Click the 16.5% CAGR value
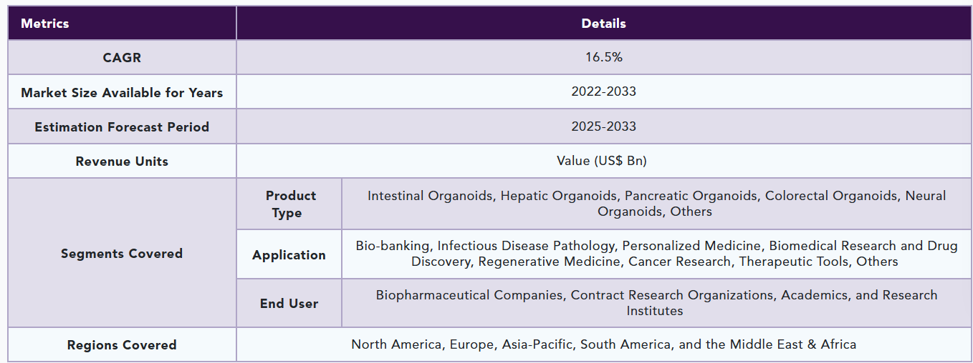Image resolution: width=973 pixels, height=363 pixels. coord(603,57)
